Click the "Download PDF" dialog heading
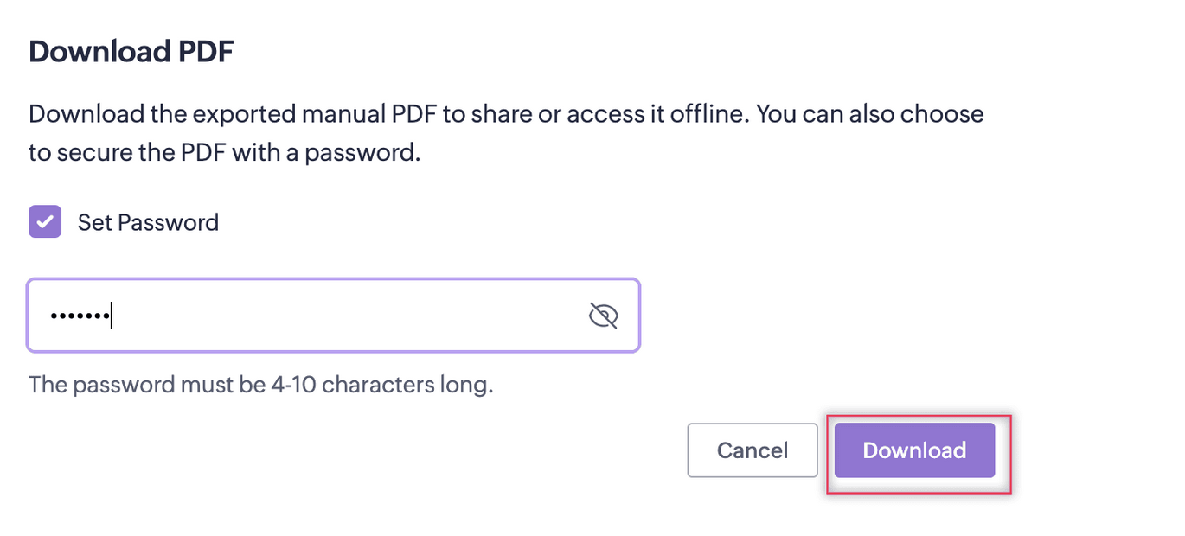 pyautogui.click(x=131, y=52)
